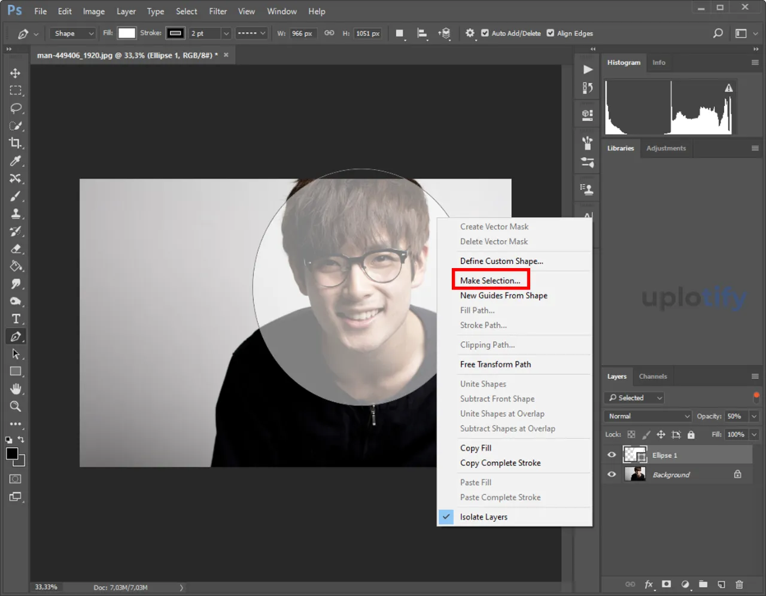Viewport: 766px width, 596px height.
Task: Click Free Transform Path option
Action: (495, 364)
